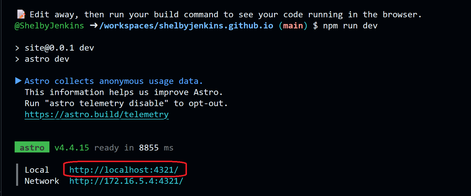
Task: Click "Astro collects anonymous usage data." heading
Action: 114,81
